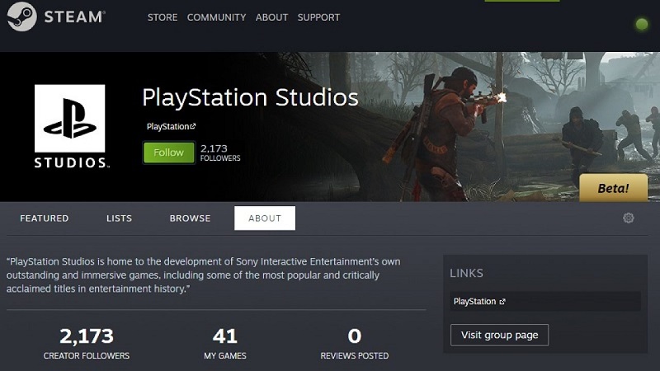Click the studio description quote text
This screenshot has width=660, height=371.
pyautogui.click(x=203, y=275)
